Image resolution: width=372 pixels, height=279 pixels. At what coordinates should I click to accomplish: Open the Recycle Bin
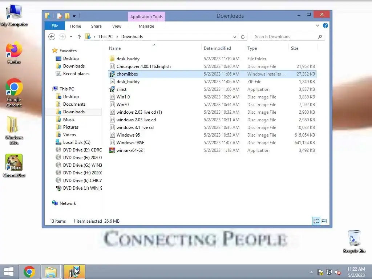(354, 242)
